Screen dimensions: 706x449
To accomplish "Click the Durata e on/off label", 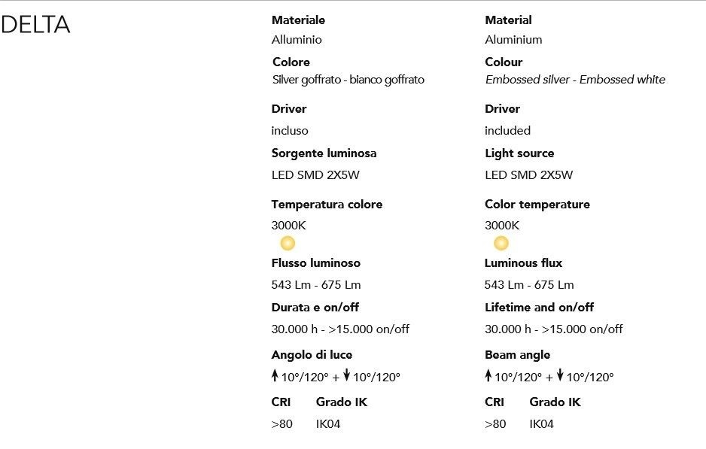I will 315,308.
